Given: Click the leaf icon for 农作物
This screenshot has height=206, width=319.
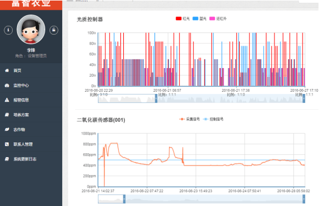Looking at the screenshot, I should click(x=7, y=130).
